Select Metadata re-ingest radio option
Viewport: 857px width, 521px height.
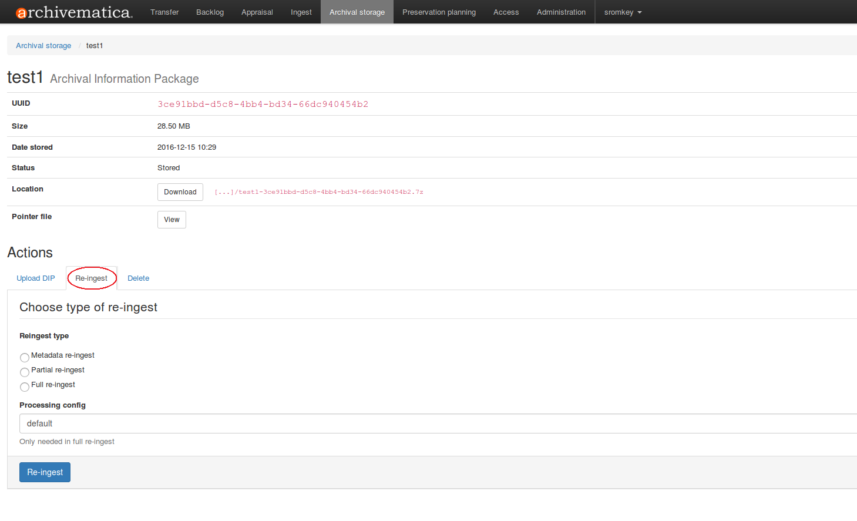tap(25, 358)
